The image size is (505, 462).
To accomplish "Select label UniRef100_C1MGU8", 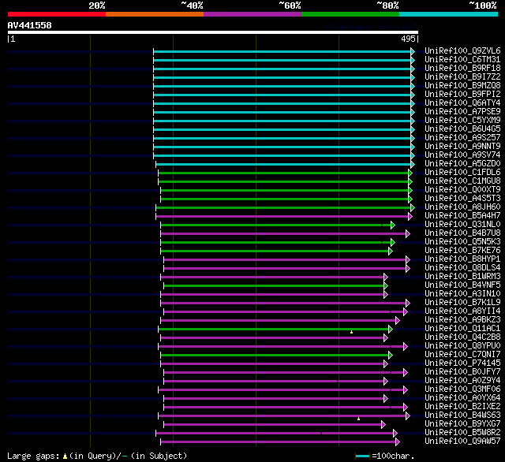I will coord(462,181).
